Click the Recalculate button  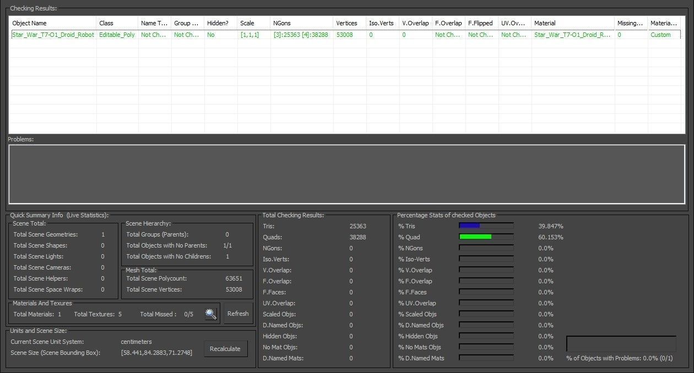click(225, 349)
